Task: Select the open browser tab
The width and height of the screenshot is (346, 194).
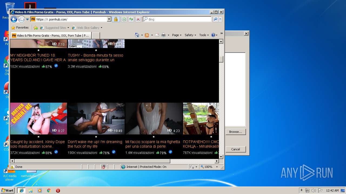Action: pyautogui.click(x=51, y=35)
